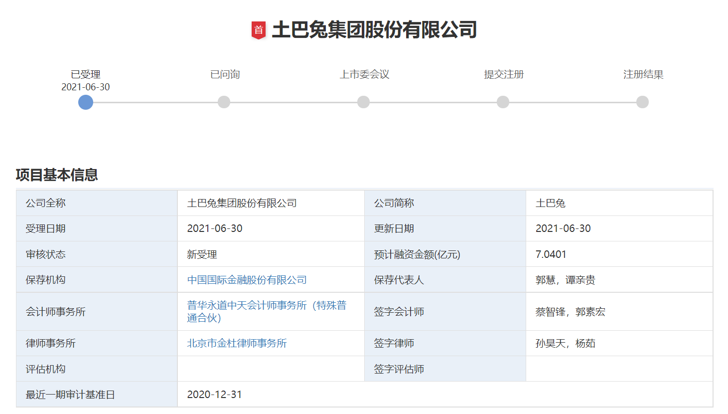Click the 受理日期 value 2021-06-30
This screenshot has height=414, width=728.
[x=215, y=228]
